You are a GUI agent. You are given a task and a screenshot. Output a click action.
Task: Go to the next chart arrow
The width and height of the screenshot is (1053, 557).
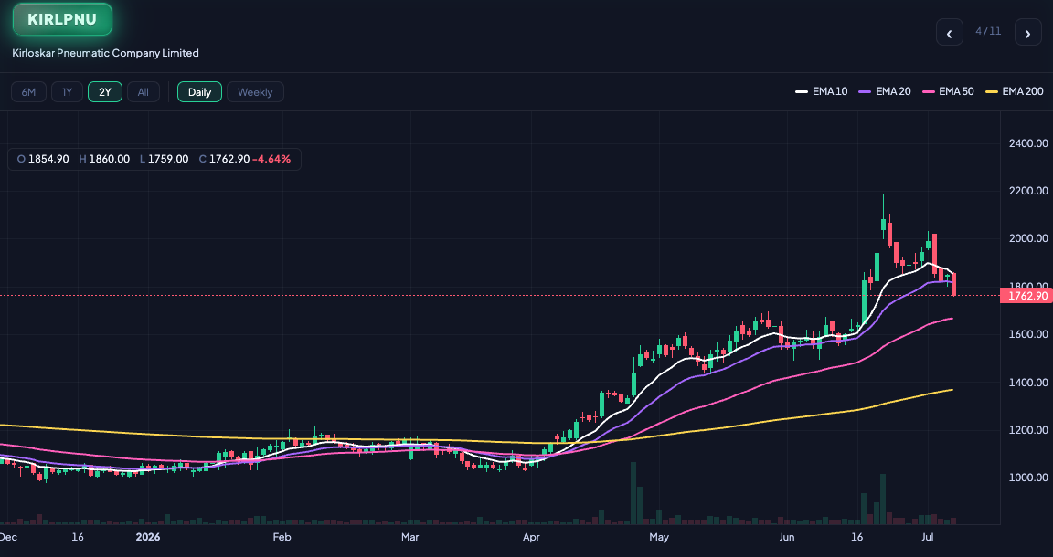tap(1027, 32)
